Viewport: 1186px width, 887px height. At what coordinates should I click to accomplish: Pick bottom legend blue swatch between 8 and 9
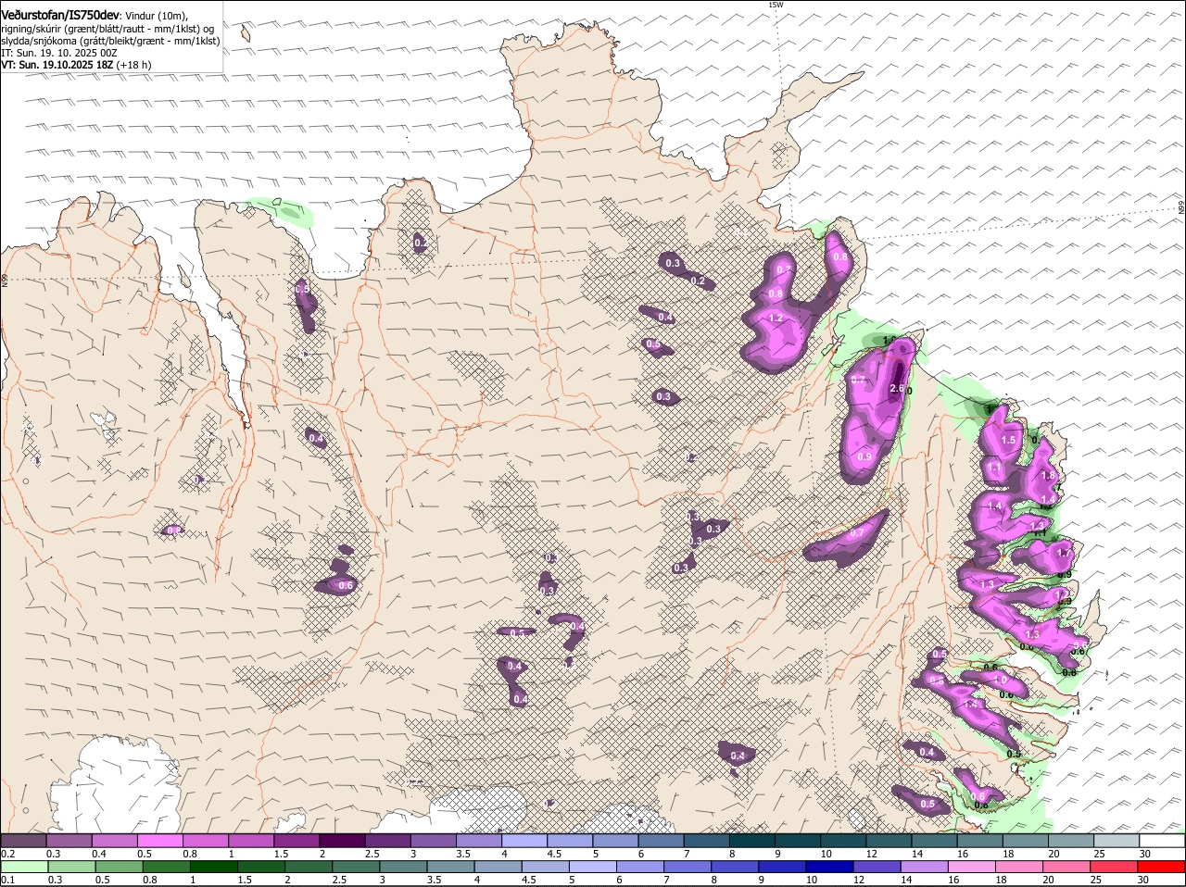[x=737, y=867]
